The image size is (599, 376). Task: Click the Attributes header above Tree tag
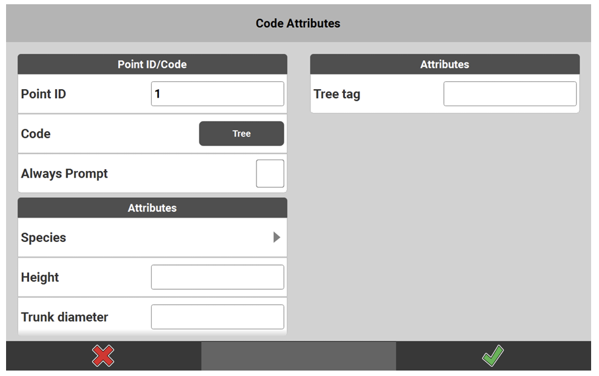click(x=444, y=64)
